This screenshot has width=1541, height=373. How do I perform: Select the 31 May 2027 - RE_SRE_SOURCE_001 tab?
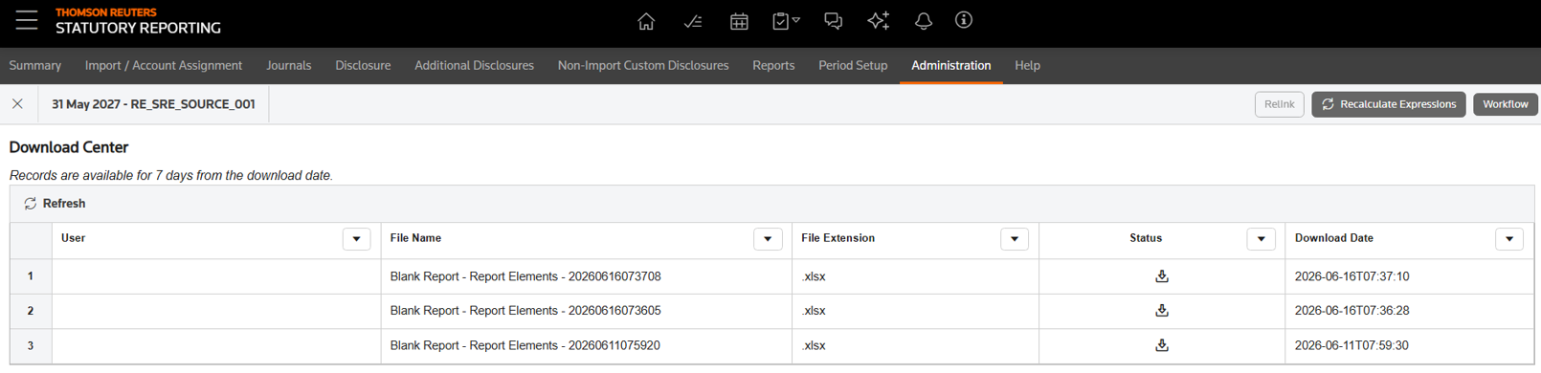point(153,104)
